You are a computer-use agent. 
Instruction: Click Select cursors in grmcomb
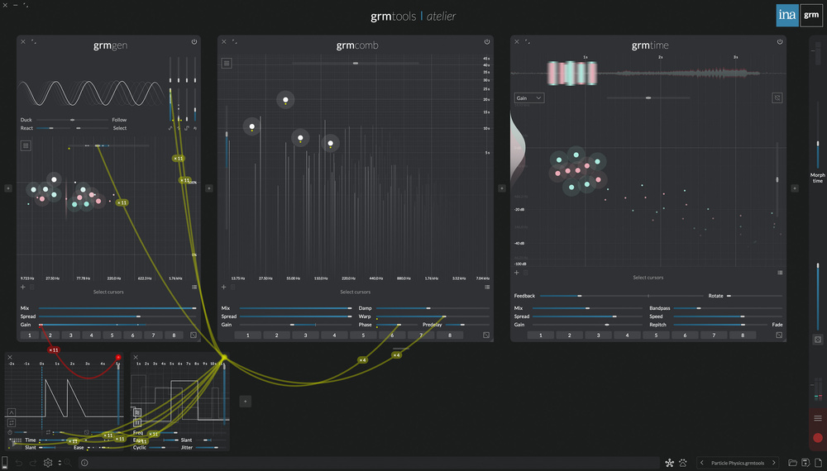(356, 292)
